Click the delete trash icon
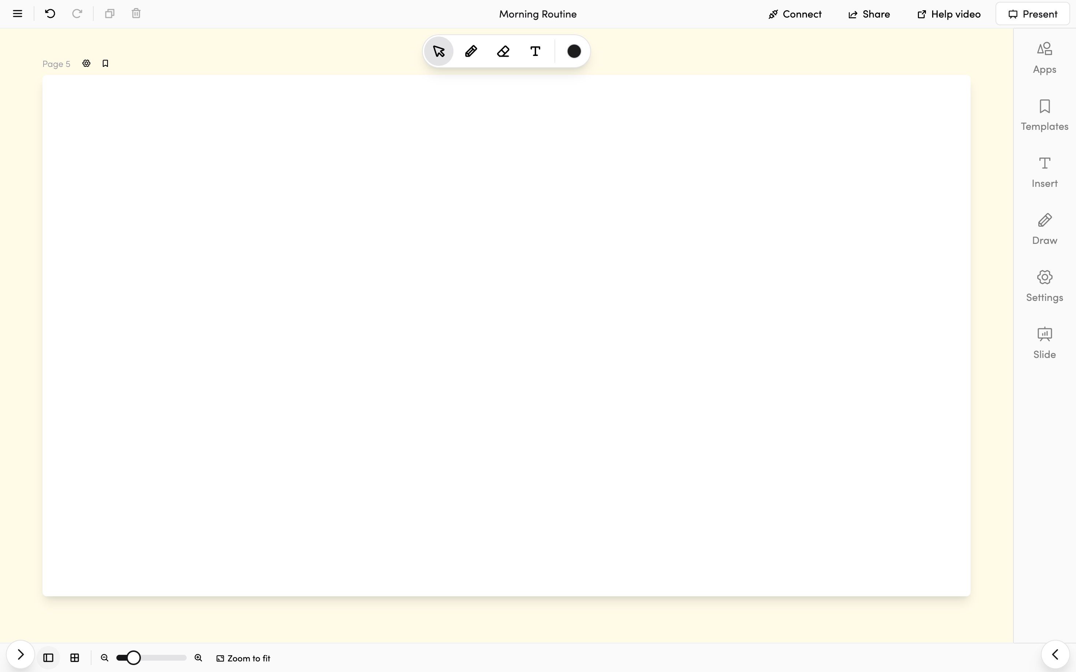The width and height of the screenshot is (1076, 672). 136,14
